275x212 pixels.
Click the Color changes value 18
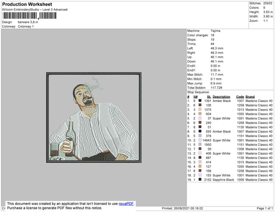pos(212,35)
